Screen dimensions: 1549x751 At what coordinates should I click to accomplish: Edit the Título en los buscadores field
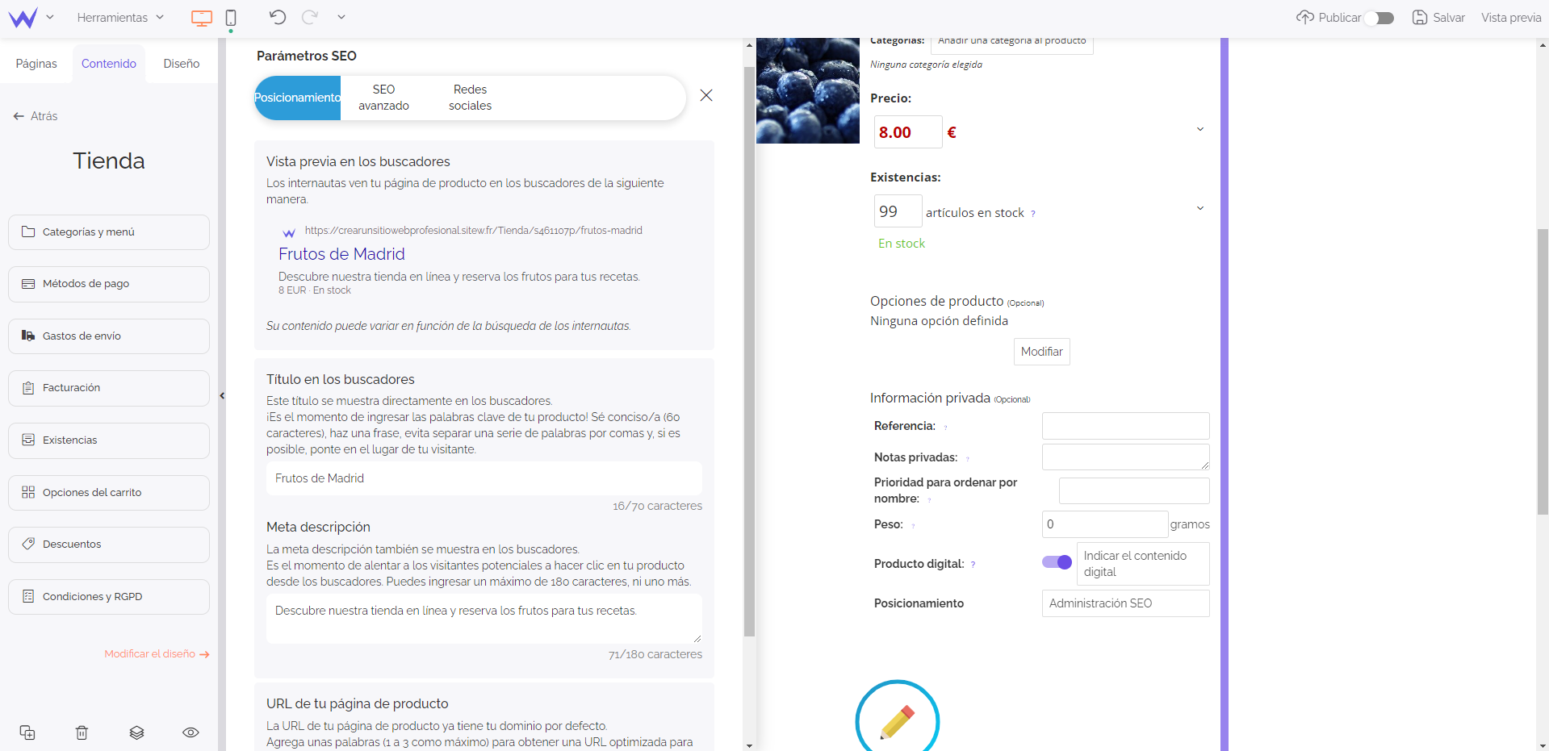484,478
